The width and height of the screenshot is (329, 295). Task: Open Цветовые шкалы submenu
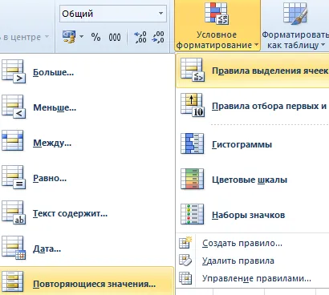coord(252,180)
